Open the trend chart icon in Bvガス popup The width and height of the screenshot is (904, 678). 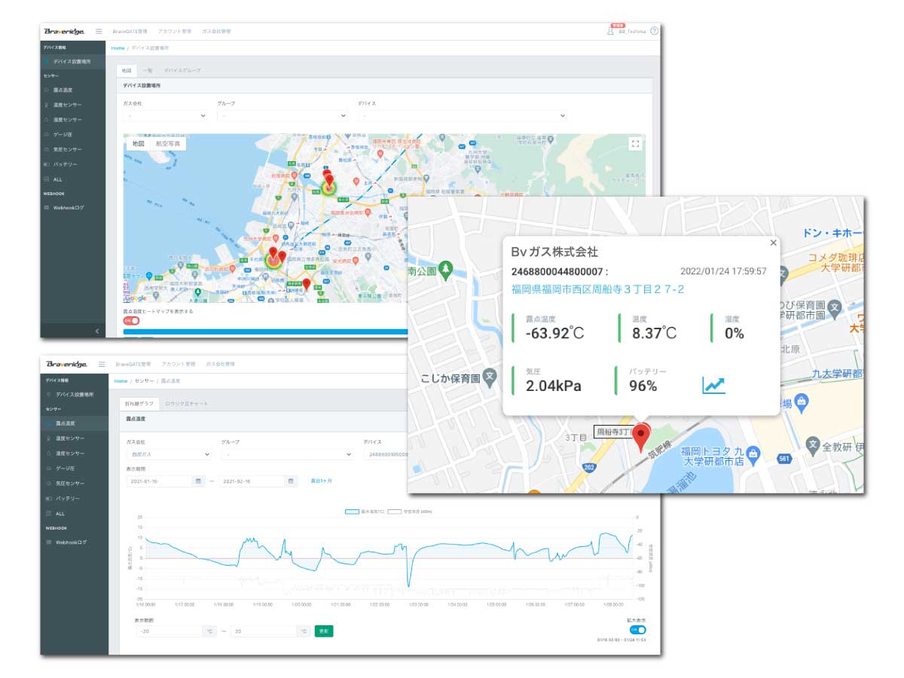[713, 385]
